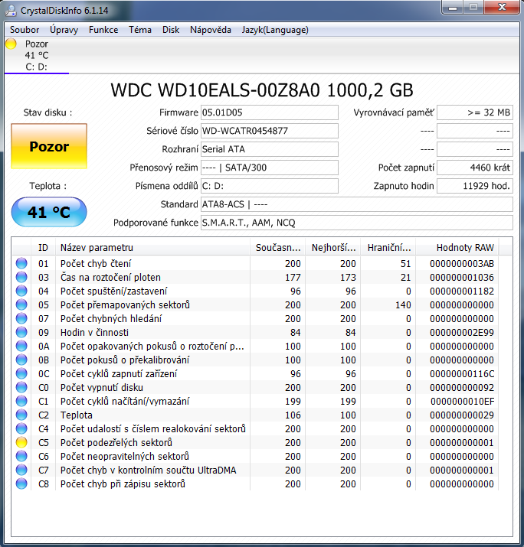Select the Hodin v činnosti parameter name

[x=94, y=333]
